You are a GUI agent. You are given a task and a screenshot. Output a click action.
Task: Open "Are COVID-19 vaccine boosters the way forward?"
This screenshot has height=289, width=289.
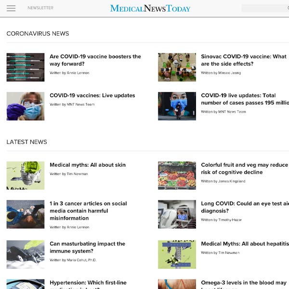coord(95,60)
